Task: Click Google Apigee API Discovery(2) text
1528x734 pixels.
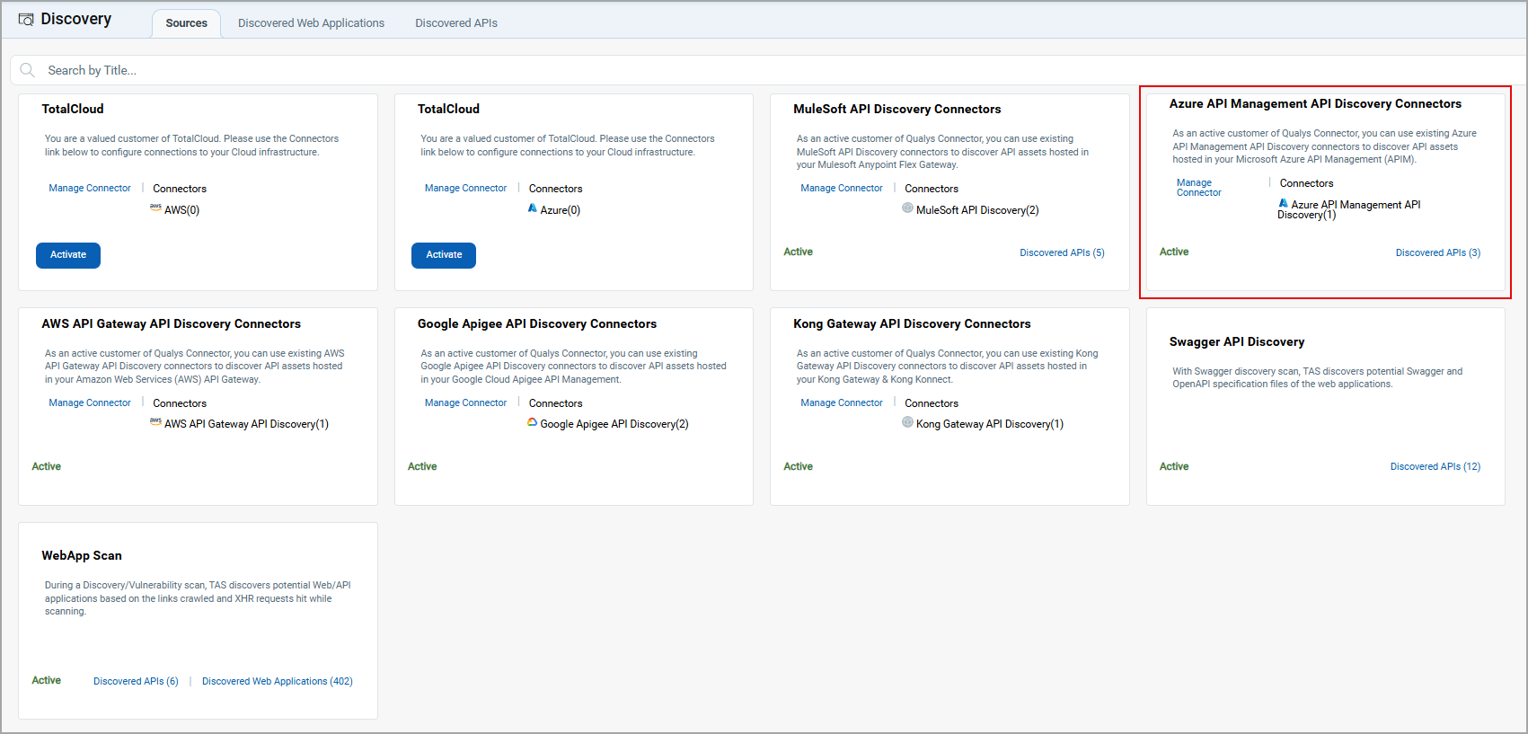Action: 614,424
